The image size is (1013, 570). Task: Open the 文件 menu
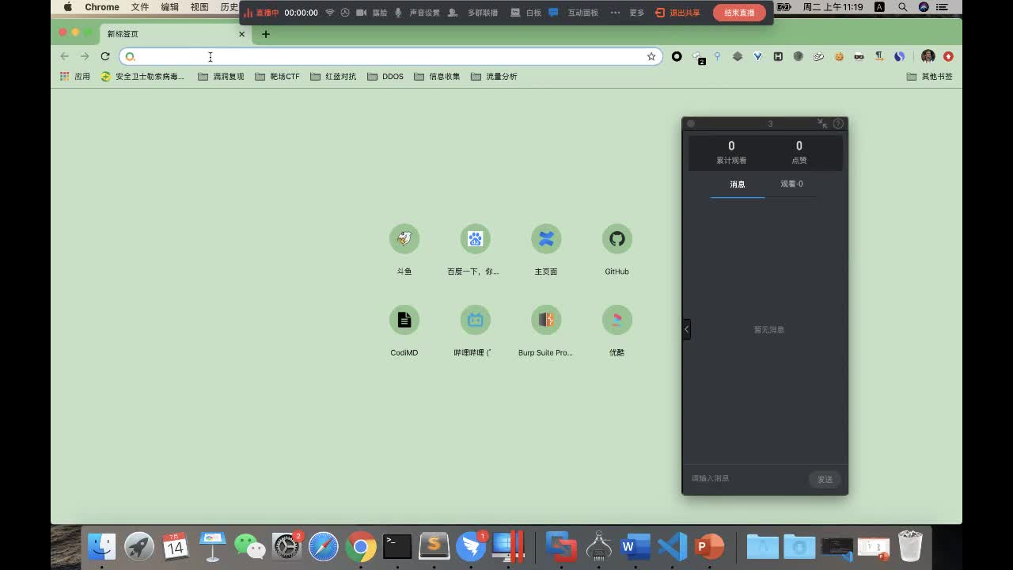tap(140, 7)
